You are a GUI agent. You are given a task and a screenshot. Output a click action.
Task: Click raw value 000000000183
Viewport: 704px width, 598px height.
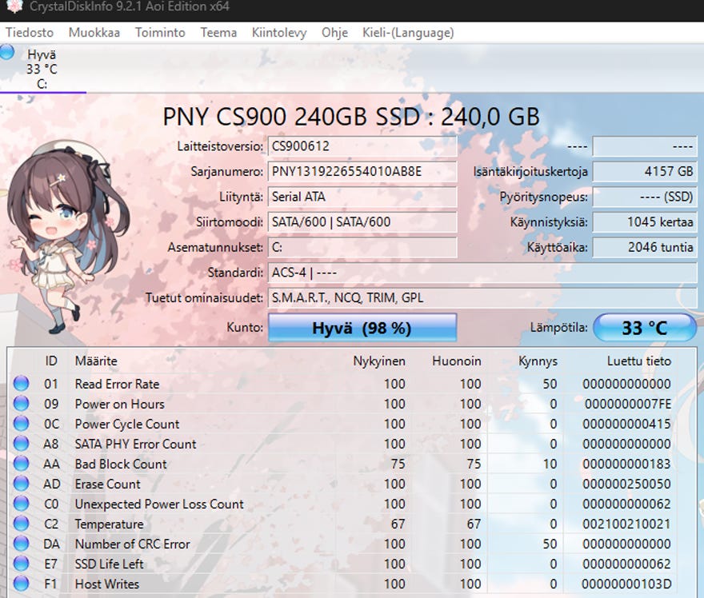[626, 464]
